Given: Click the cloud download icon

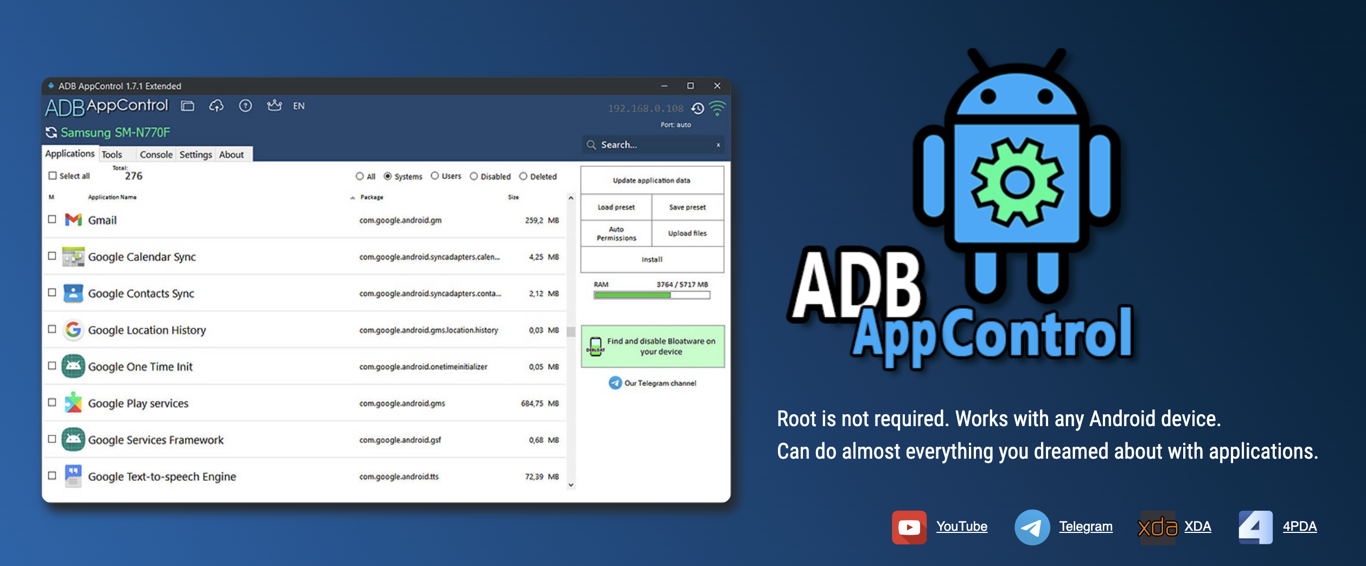Looking at the screenshot, I should point(216,106).
